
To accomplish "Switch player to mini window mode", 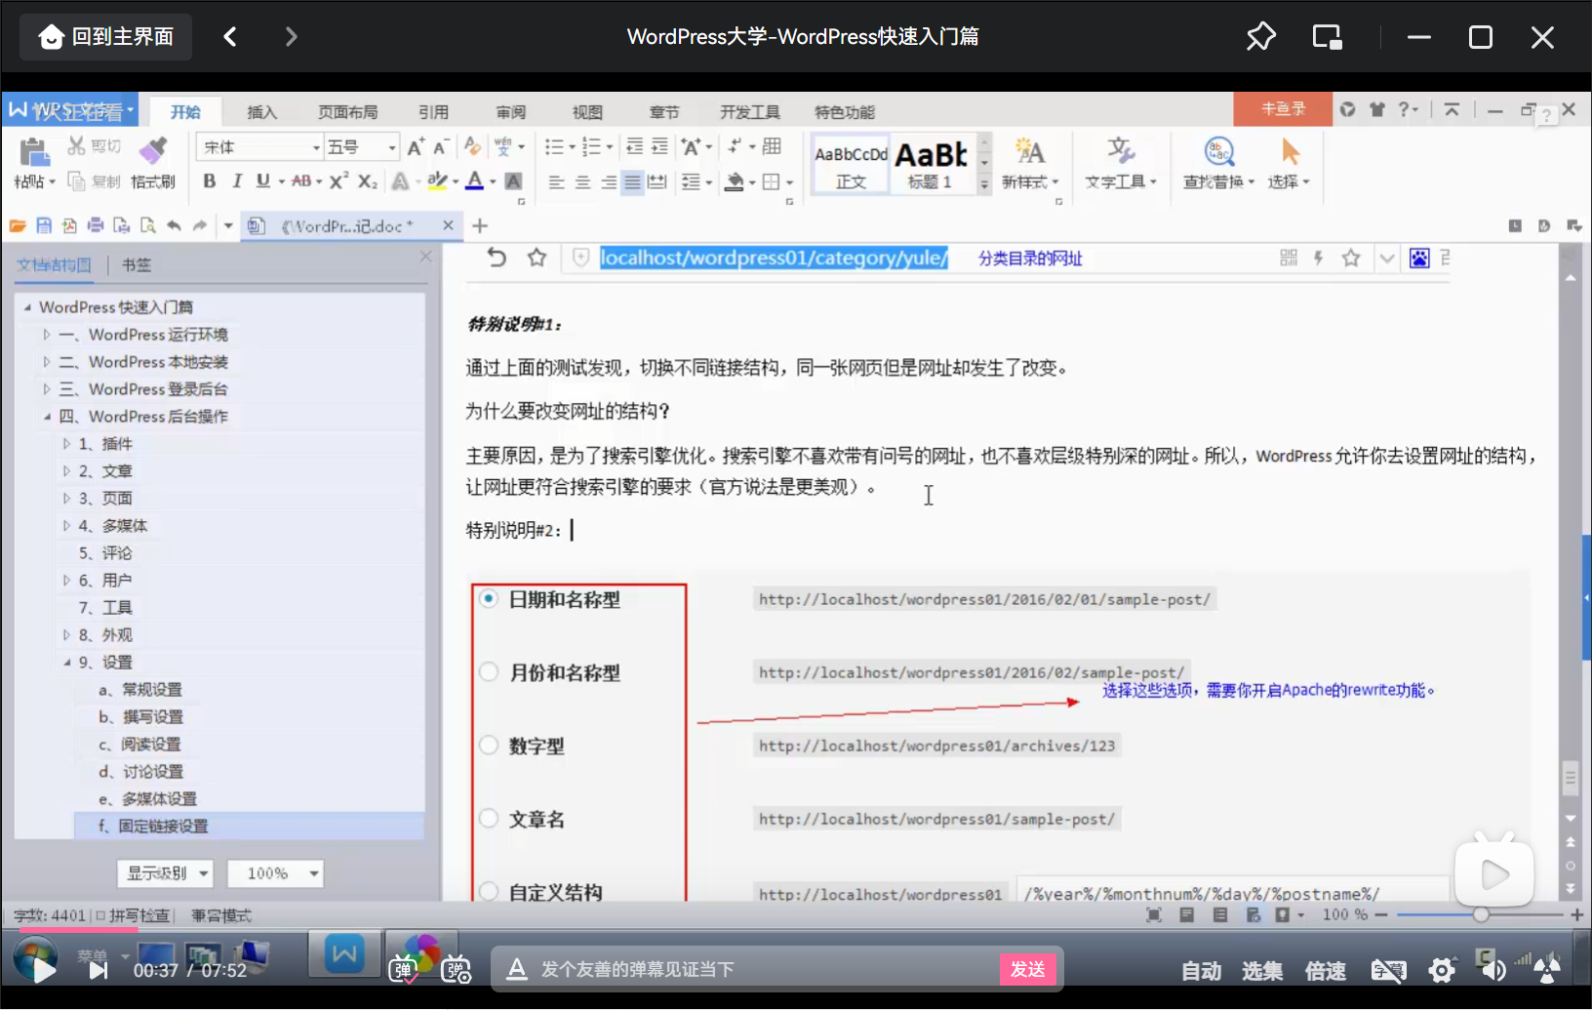I will [1327, 37].
